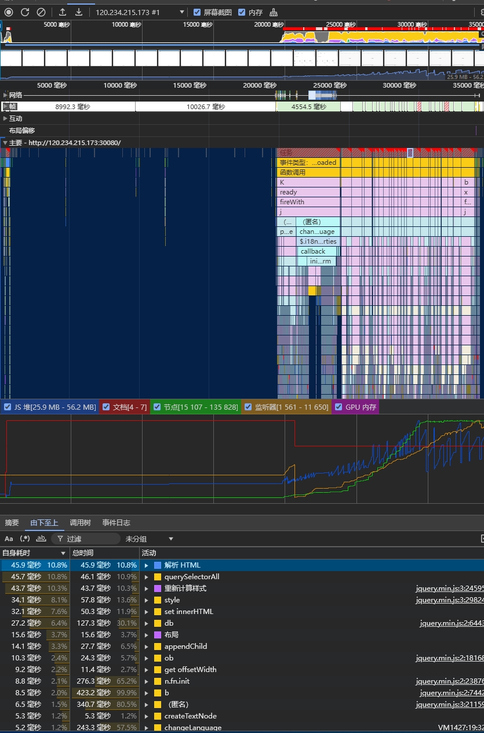Expand the 网络 track

point(5,95)
